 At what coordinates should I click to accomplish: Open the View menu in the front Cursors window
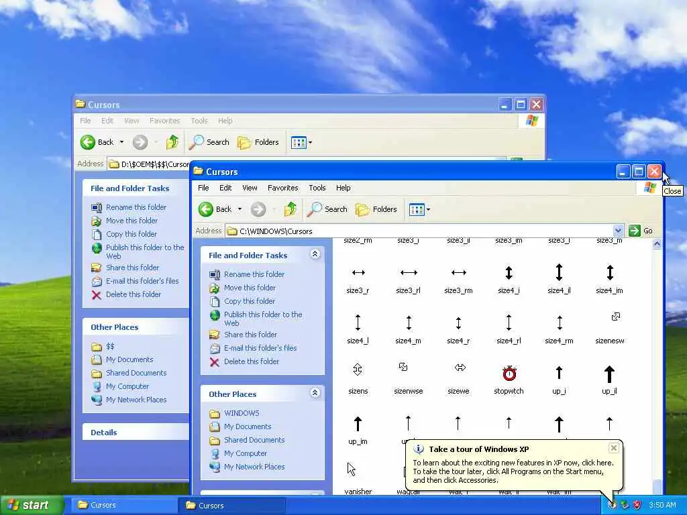tap(250, 188)
